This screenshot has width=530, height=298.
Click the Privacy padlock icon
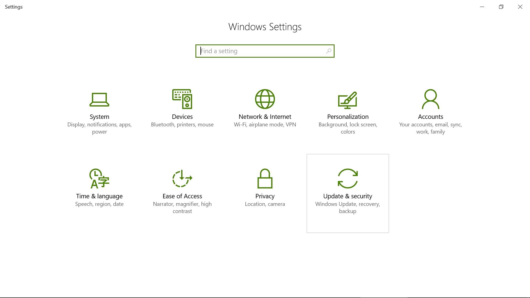click(265, 179)
